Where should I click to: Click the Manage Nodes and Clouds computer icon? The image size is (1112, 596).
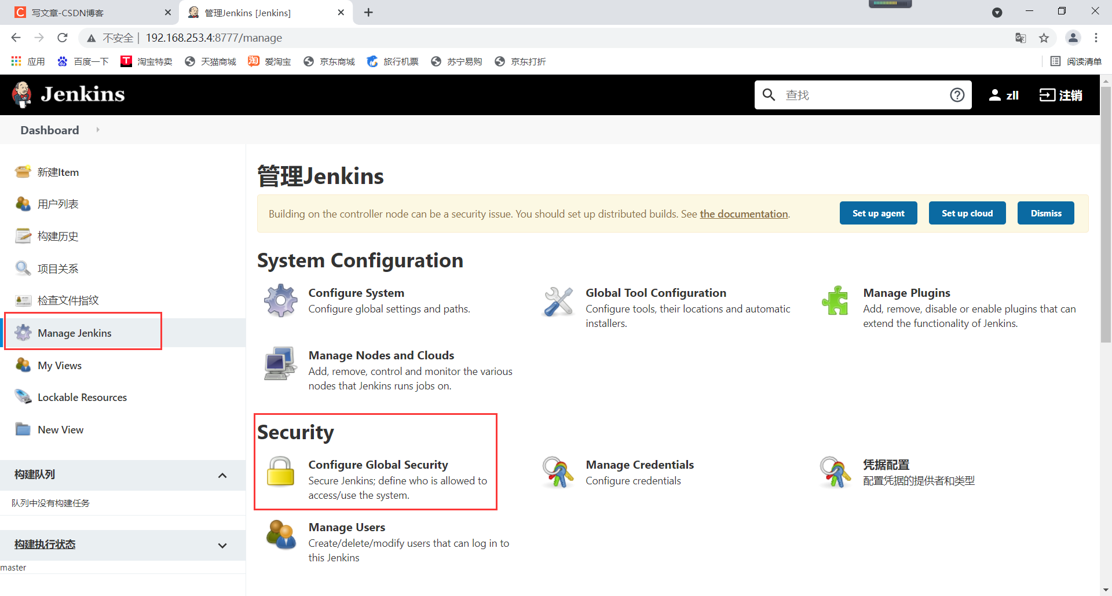[281, 363]
